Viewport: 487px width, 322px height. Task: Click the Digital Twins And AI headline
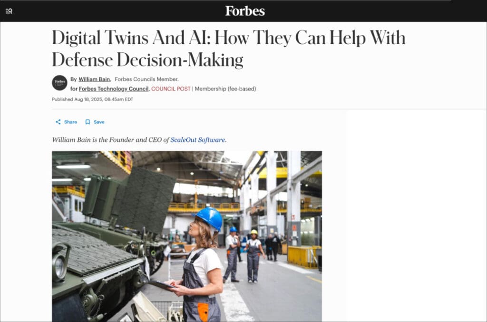click(x=229, y=49)
